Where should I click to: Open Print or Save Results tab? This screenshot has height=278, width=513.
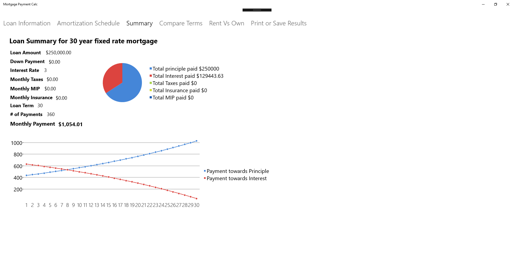[x=278, y=24]
